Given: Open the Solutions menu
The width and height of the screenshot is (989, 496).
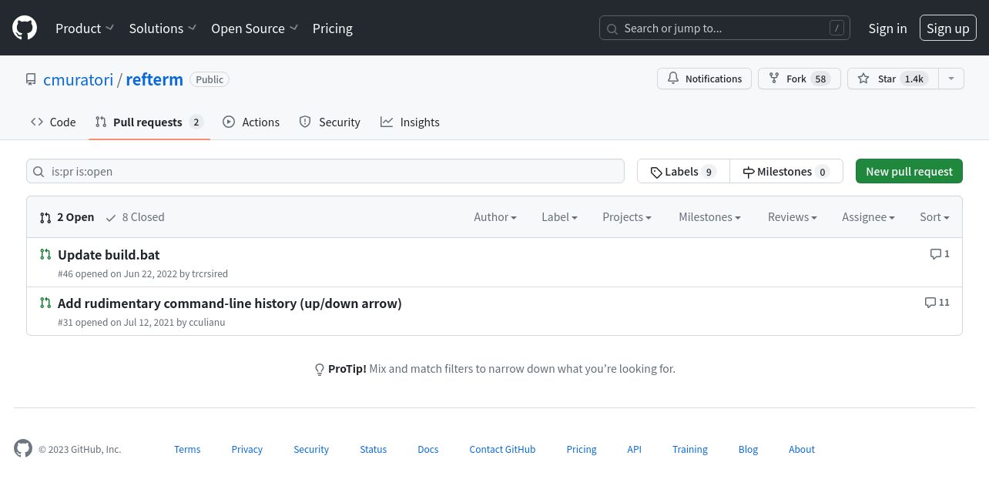Looking at the screenshot, I should pos(163,28).
